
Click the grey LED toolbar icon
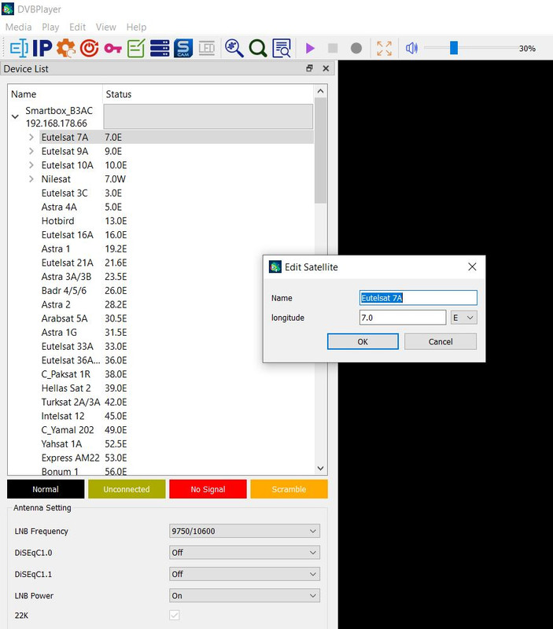click(x=207, y=48)
